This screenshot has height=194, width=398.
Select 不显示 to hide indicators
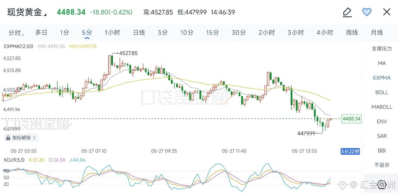tap(382, 165)
